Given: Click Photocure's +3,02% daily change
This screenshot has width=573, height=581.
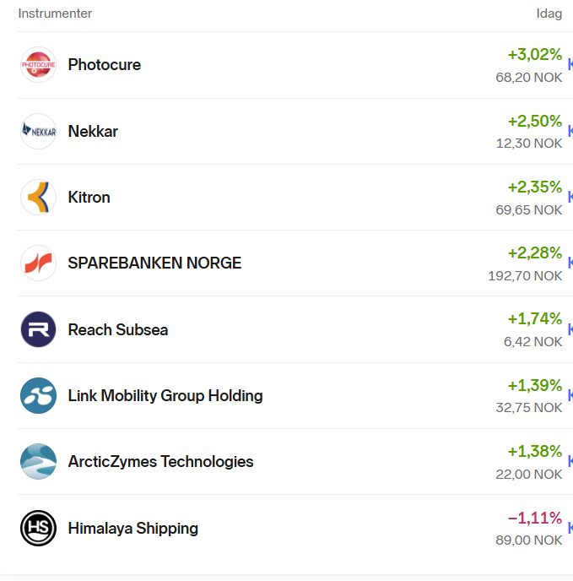Looking at the screenshot, I should point(534,55).
